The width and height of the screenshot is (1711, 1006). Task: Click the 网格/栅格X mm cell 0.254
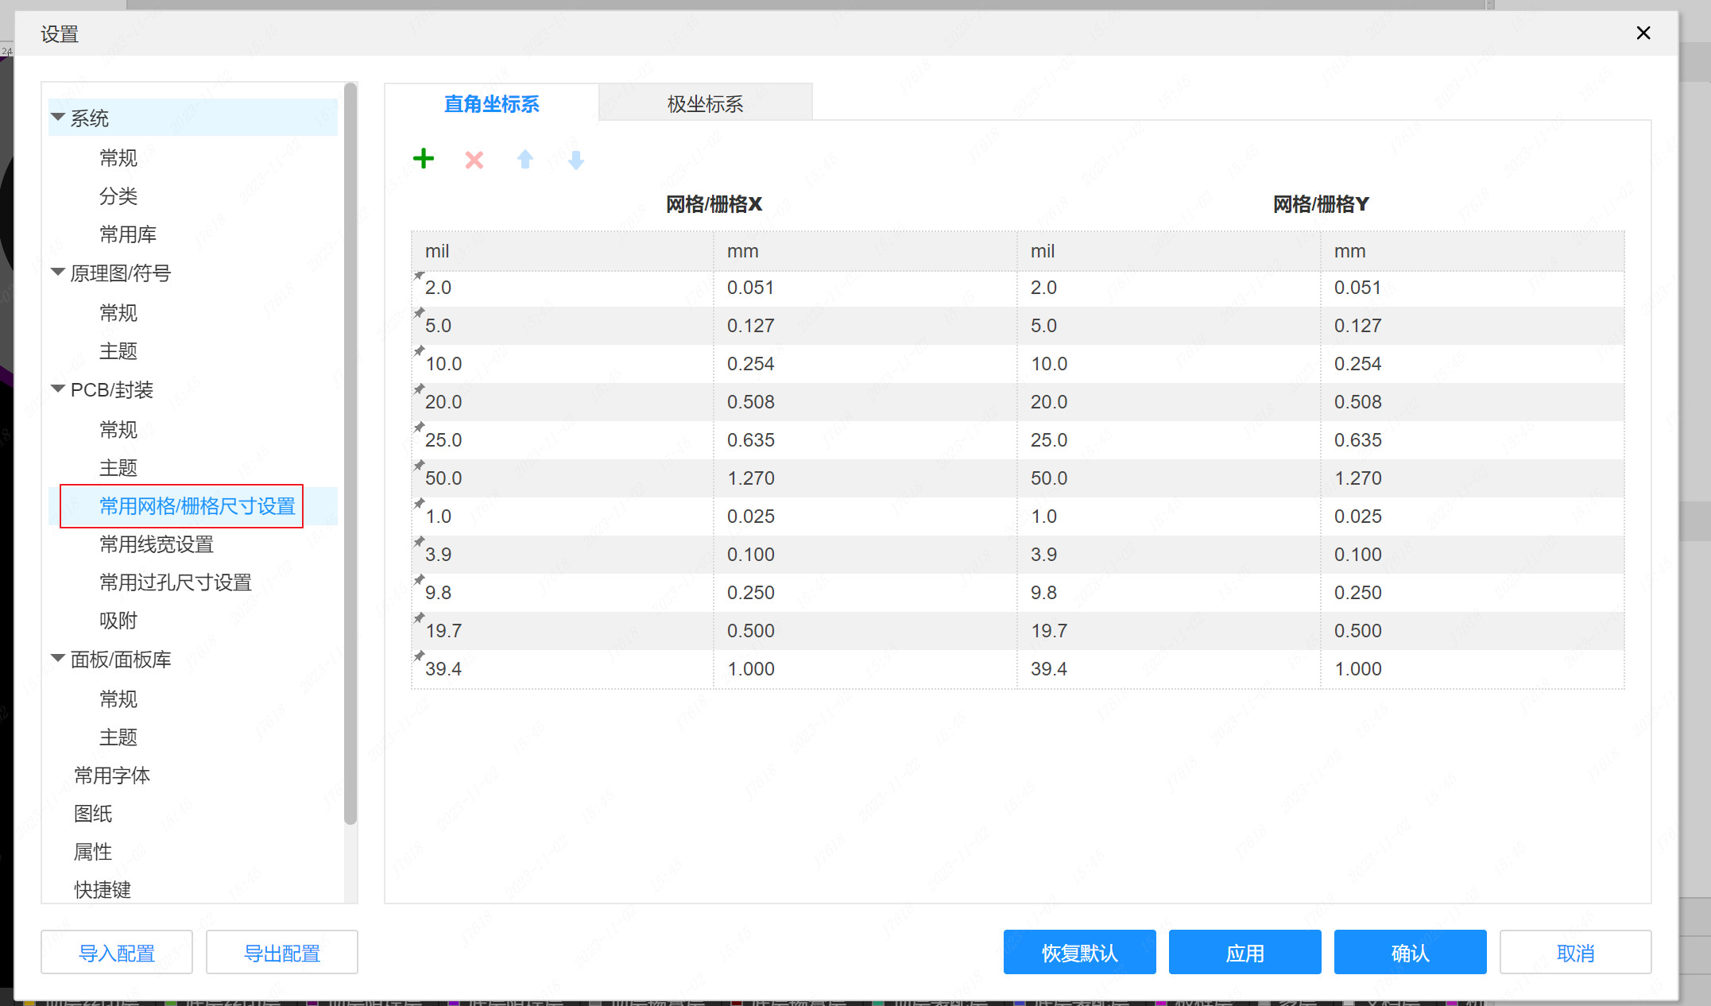(x=865, y=364)
